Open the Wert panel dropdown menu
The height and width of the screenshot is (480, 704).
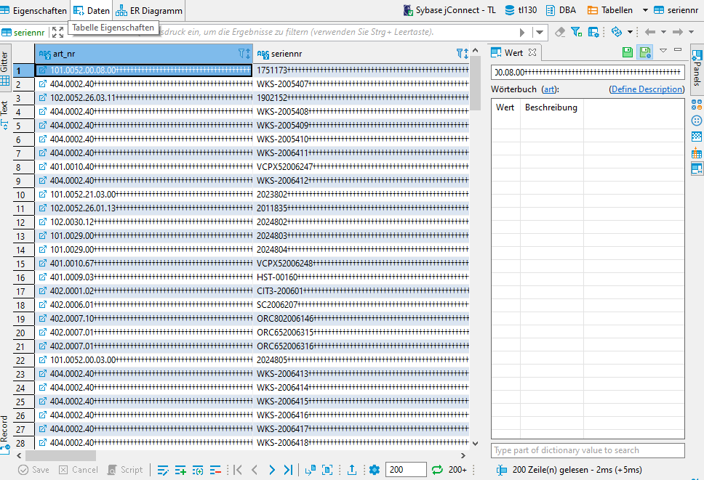pyautogui.click(x=663, y=52)
